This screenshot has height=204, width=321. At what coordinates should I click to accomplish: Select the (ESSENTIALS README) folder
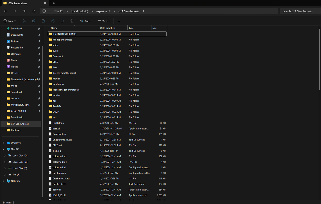107,34
